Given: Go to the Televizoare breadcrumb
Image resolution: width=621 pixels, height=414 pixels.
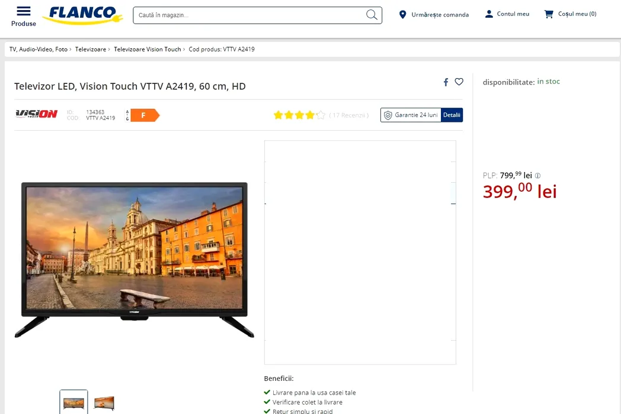Looking at the screenshot, I should click(91, 49).
